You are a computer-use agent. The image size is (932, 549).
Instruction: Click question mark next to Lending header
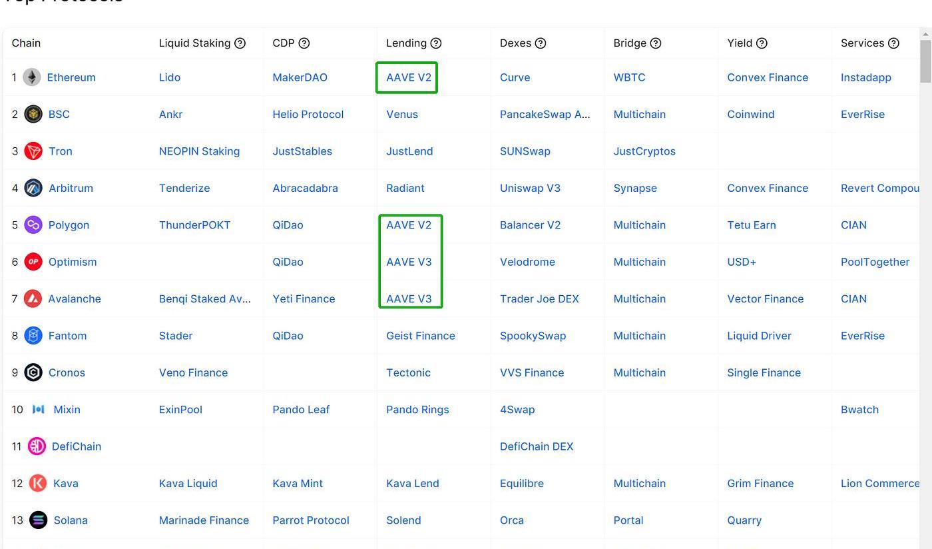coord(436,43)
